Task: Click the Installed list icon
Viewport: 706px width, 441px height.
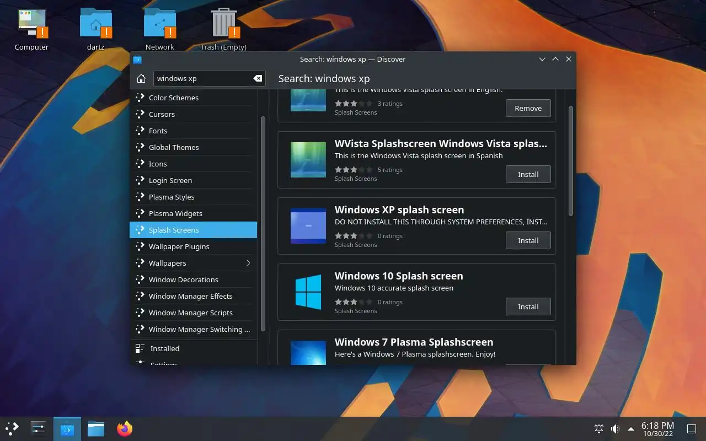Action: point(140,348)
